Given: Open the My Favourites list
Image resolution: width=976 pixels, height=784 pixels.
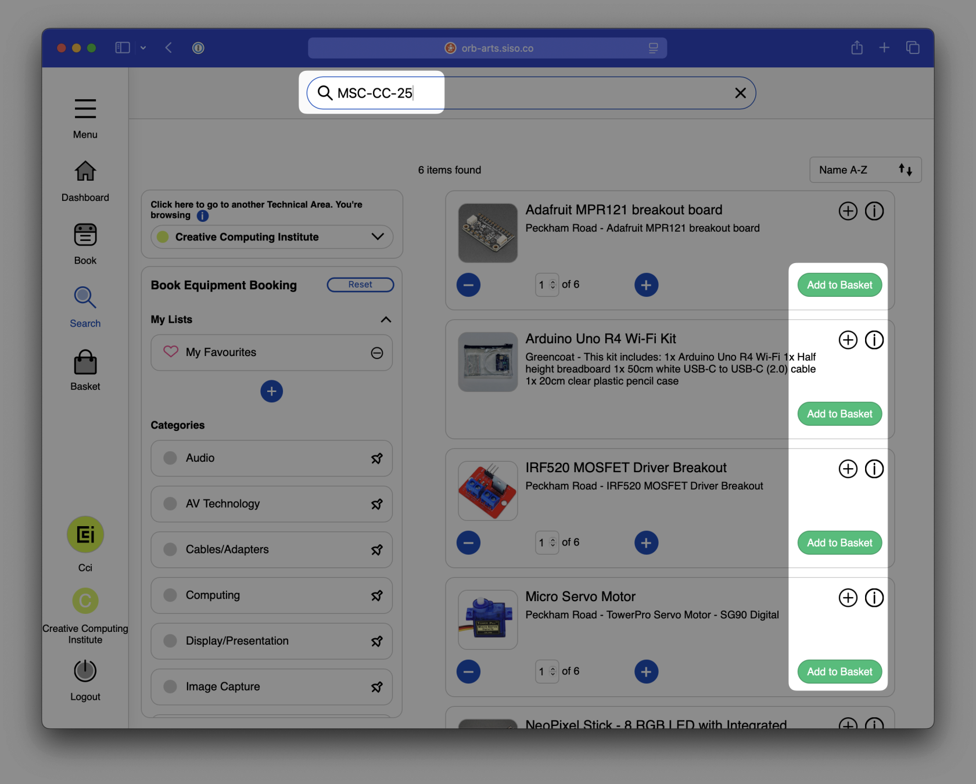Looking at the screenshot, I should 271,353.
